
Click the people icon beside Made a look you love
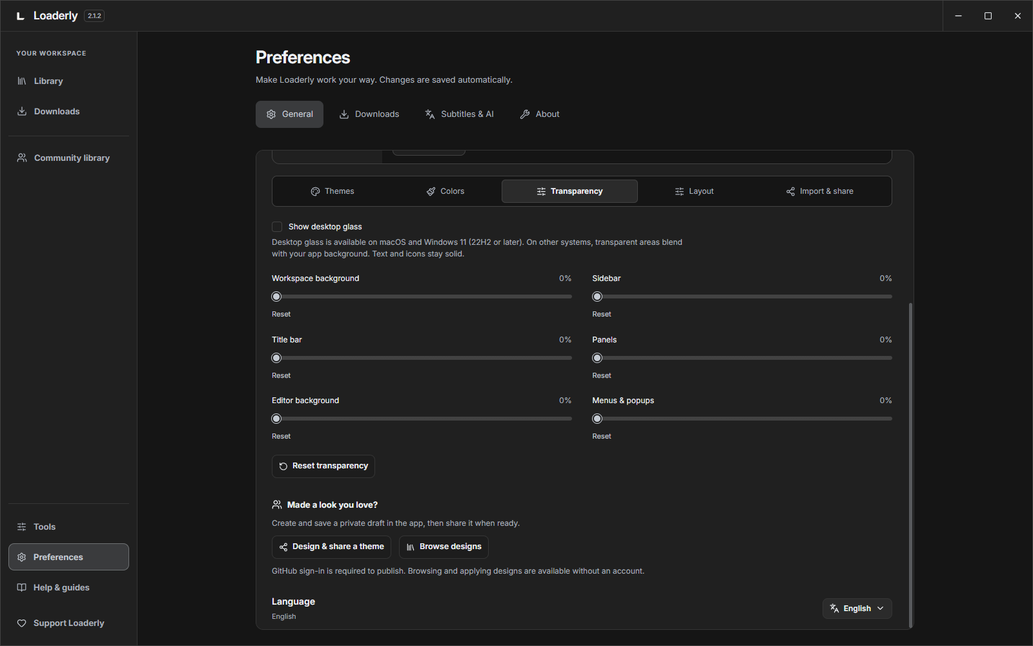(277, 505)
